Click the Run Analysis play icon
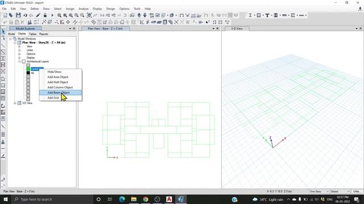This screenshot has width=364, height=204. pyautogui.click(x=52, y=15)
